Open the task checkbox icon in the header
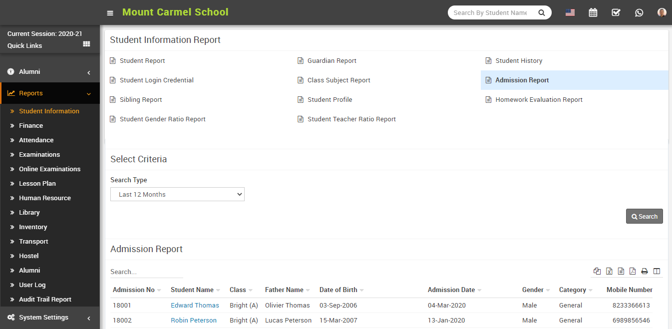Viewport: 672px width, 329px height. click(616, 12)
